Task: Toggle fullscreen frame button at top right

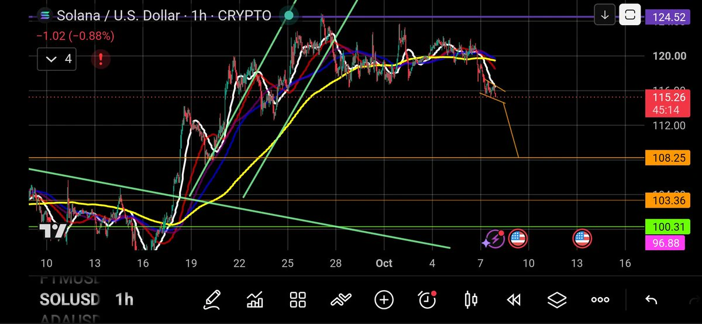Action: (x=630, y=15)
